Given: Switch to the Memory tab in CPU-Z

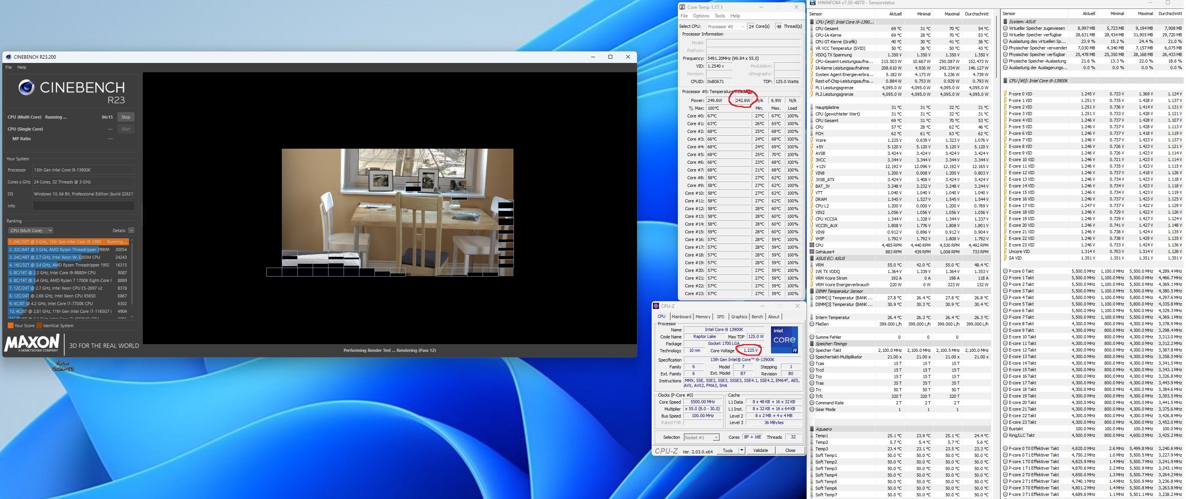Looking at the screenshot, I should click(x=703, y=317).
